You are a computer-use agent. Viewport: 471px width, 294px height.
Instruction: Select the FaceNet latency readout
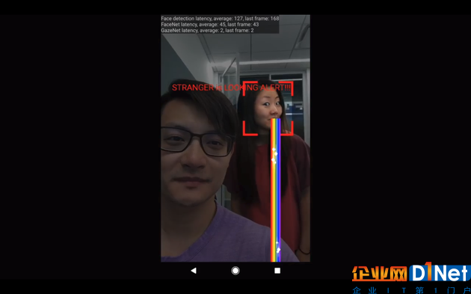tap(209, 25)
